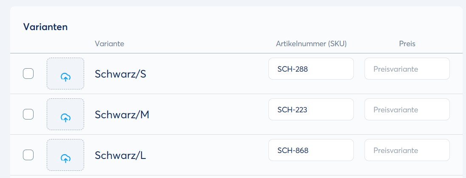Click the upload cloud icon for Schwarz/S
The height and width of the screenshot is (178, 466).
click(x=65, y=77)
